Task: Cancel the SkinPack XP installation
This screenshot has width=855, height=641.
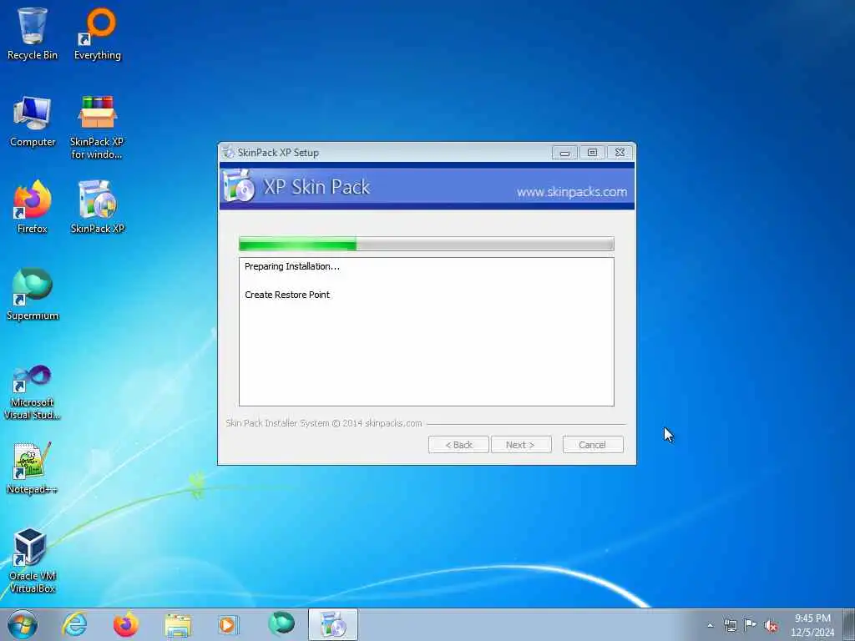Action: click(593, 445)
